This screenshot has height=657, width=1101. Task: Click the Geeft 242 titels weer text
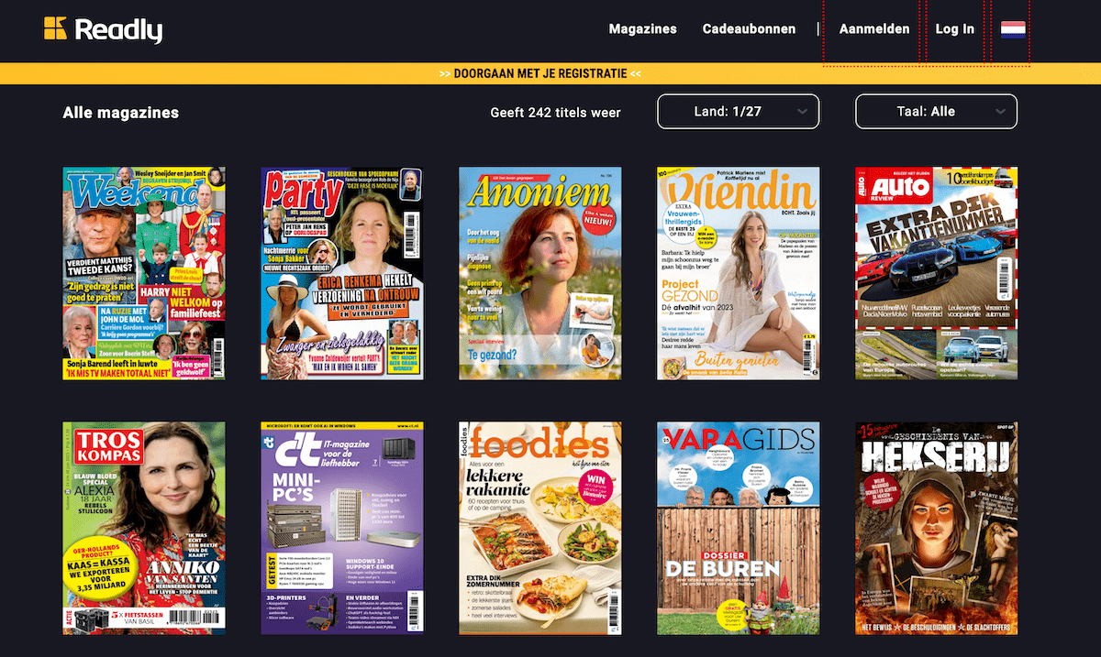[556, 113]
